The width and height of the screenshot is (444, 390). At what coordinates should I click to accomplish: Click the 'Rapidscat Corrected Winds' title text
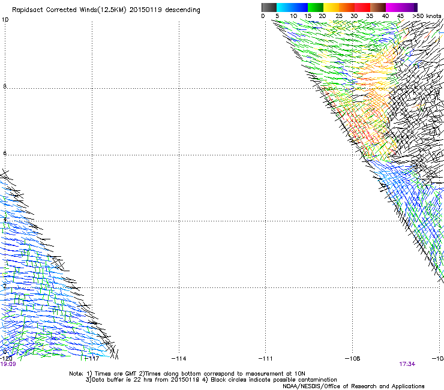click(x=55, y=10)
